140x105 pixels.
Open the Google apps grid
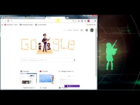[x=82, y=30]
